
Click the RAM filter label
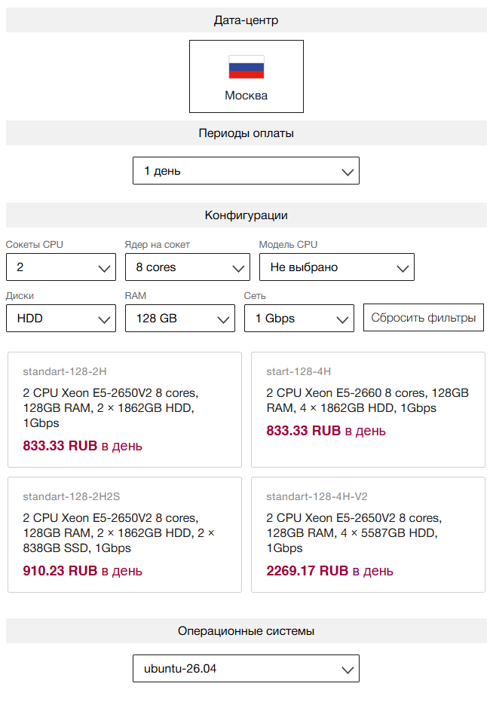click(x=136, y=296)
